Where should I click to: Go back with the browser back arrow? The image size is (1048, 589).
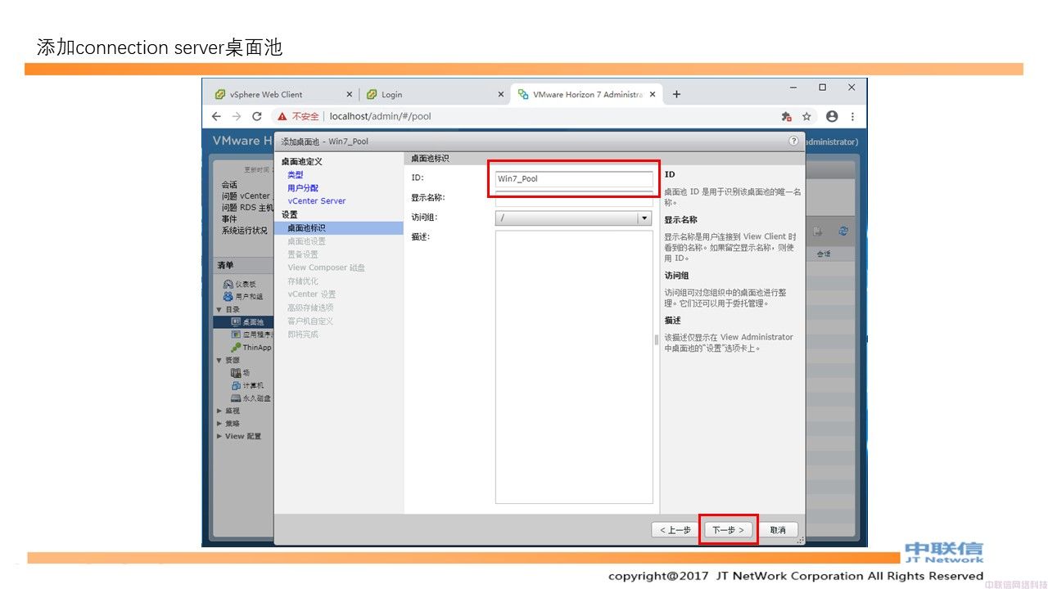coord(216,116)
